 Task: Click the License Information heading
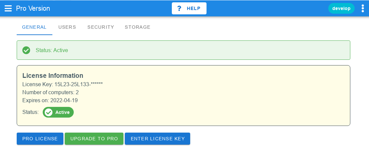coord(53,75)
